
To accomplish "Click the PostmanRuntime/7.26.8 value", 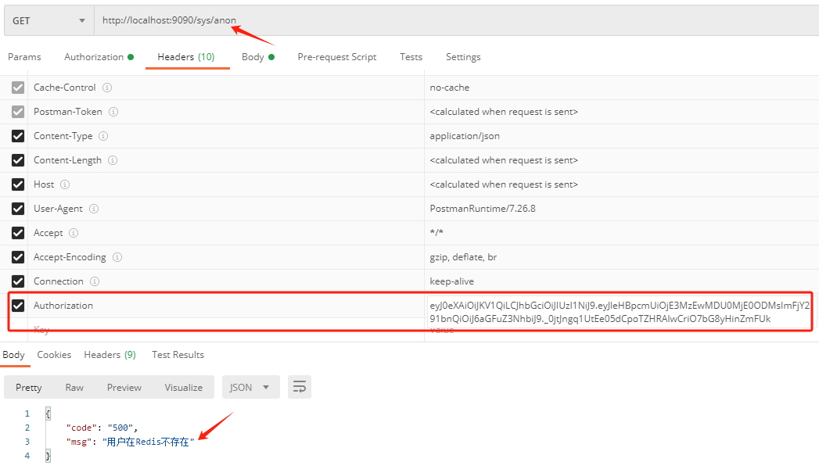I will 482,209.
